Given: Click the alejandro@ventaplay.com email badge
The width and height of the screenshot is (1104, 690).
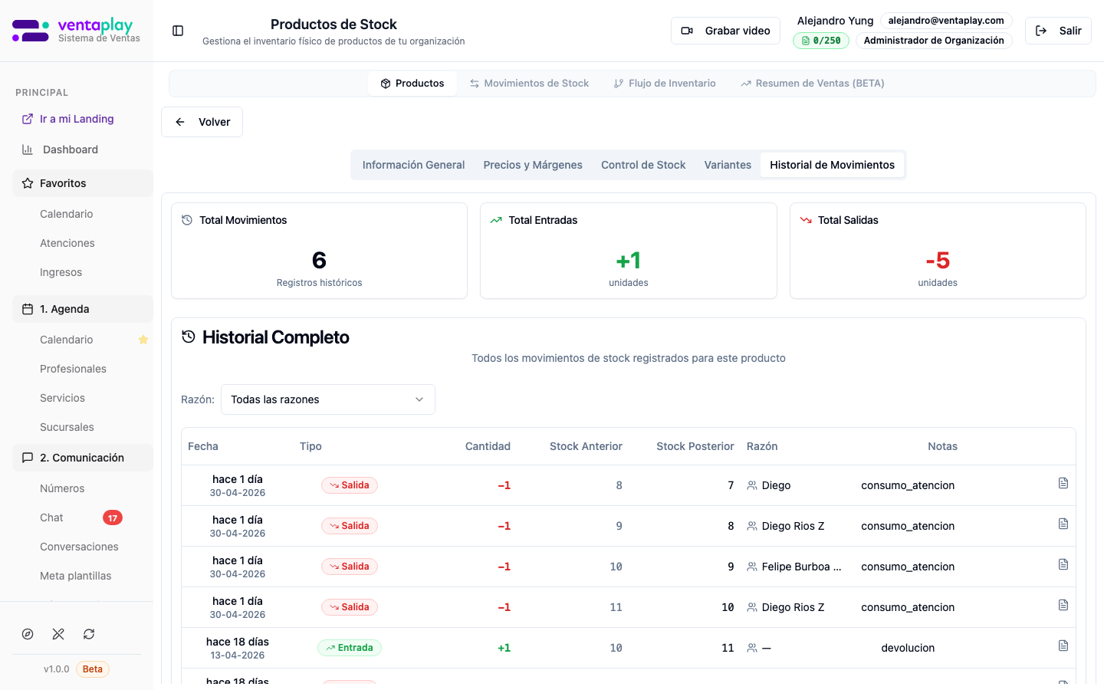Looking at the screenshot, I should pyautogui.click(x=946, y=21).
